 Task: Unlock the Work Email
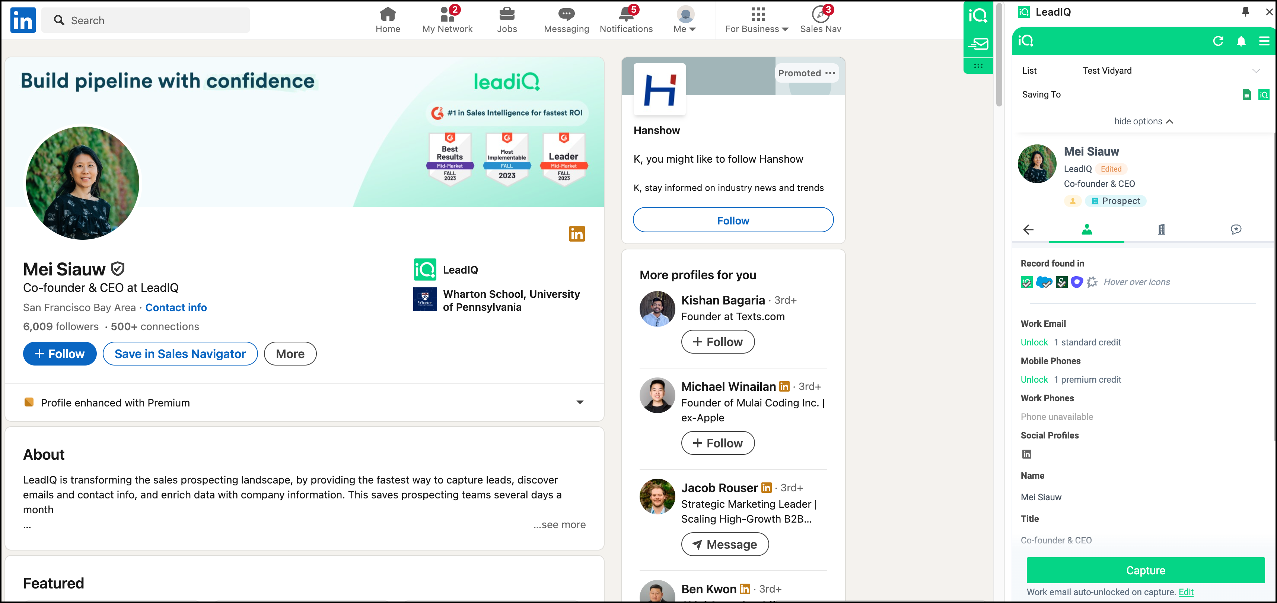click(x=1034, y=342)
